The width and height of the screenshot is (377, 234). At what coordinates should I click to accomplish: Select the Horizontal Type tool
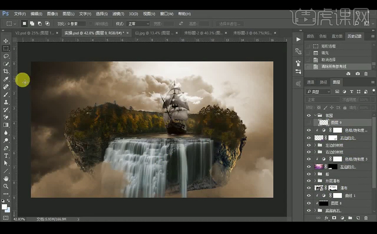coord(6,156)
